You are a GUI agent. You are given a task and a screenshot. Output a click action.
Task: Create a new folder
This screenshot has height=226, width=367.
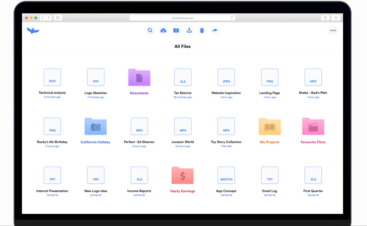coord(176,30)
